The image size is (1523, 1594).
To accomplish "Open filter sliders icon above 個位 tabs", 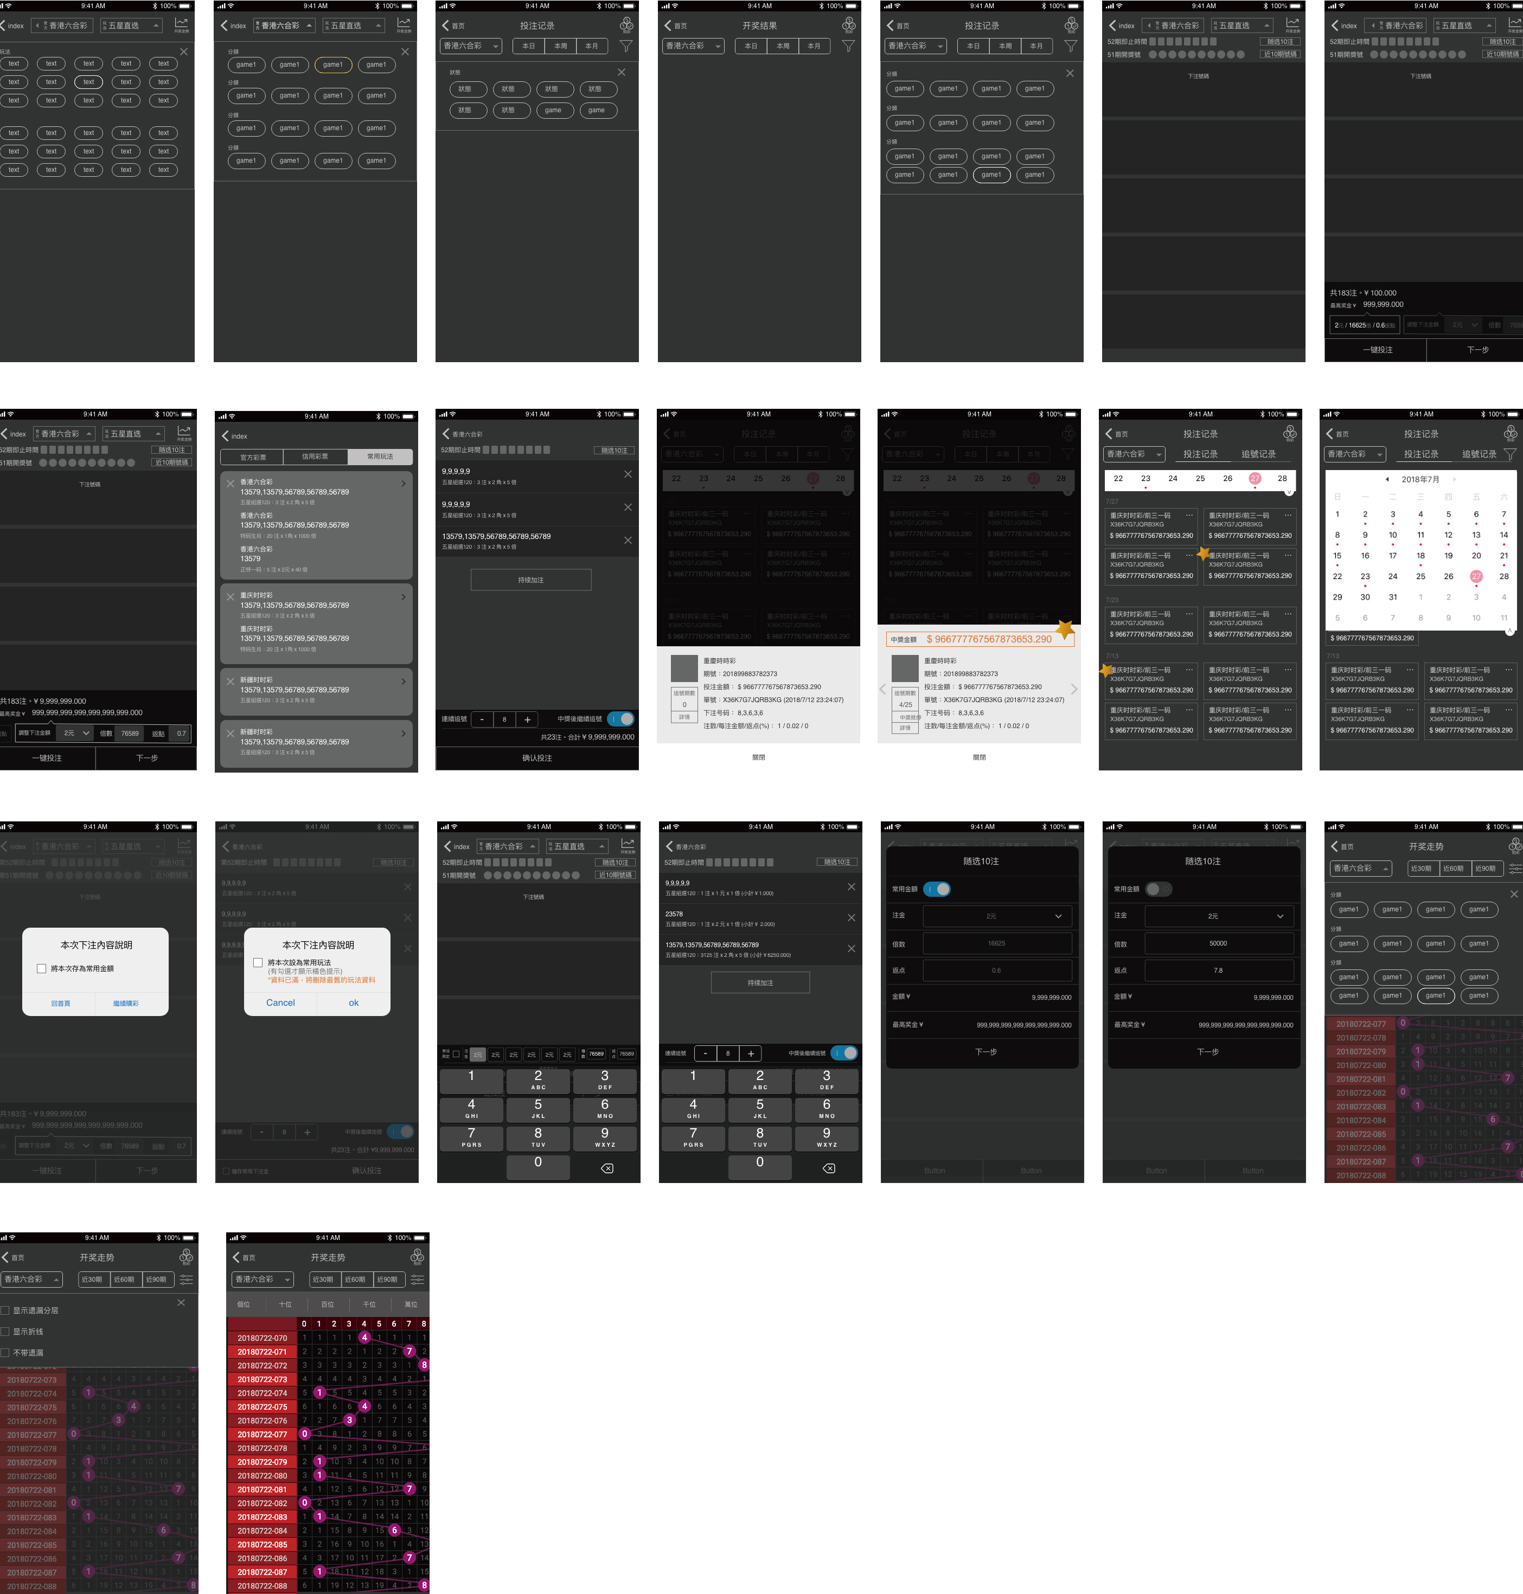I will (417, 1279).
